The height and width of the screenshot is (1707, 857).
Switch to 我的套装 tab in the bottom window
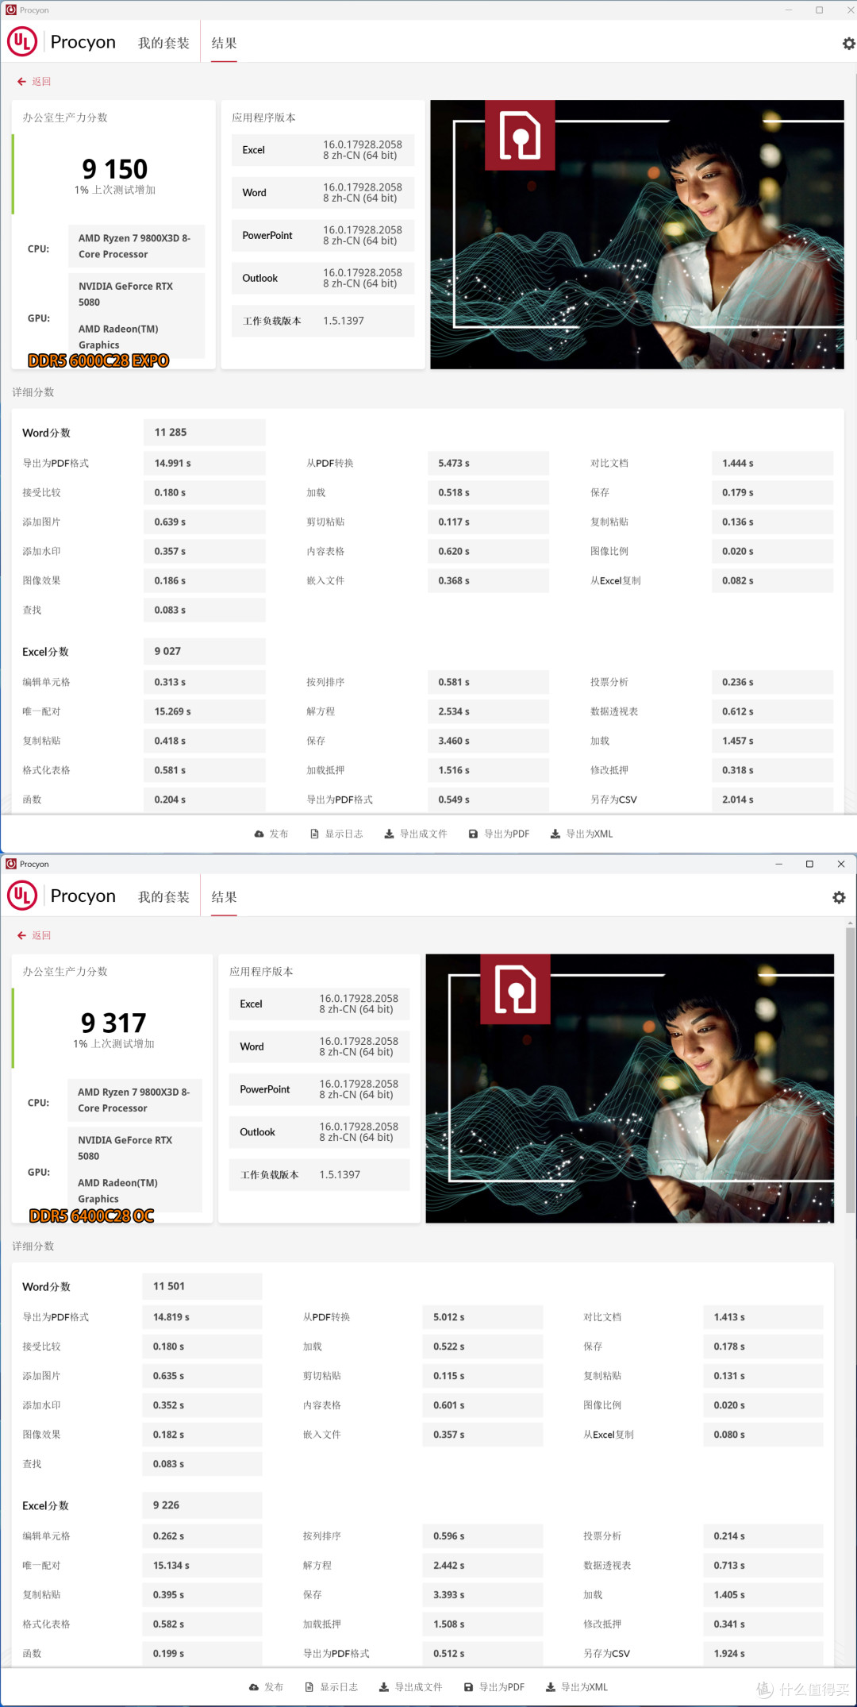click(x=163, y=896)
